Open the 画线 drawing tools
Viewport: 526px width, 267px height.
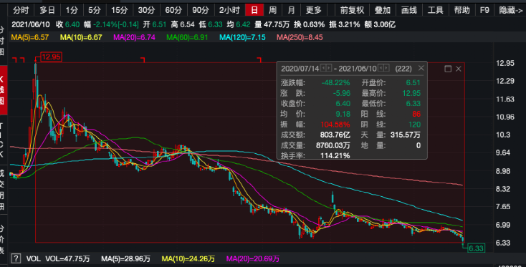coord(409,11)
